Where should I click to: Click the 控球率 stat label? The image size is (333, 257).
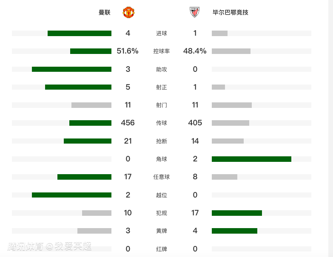point(162,51)
